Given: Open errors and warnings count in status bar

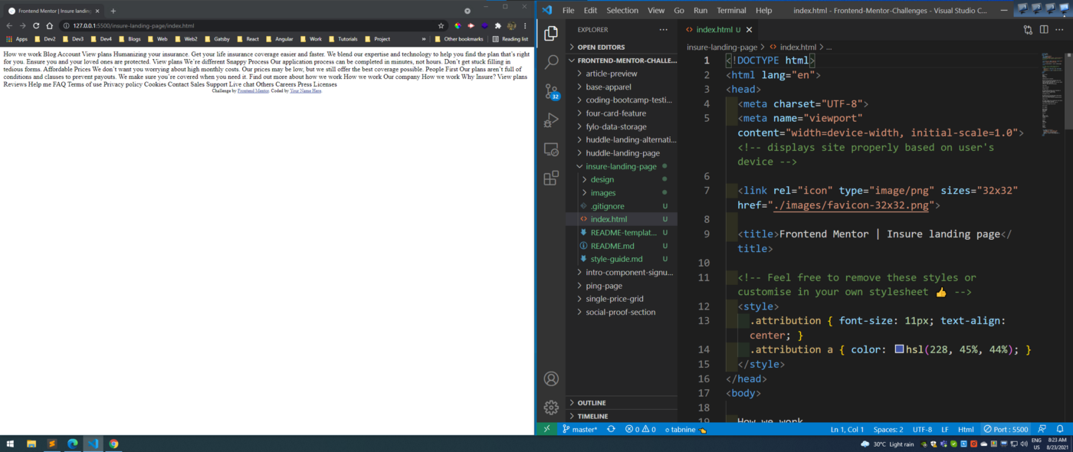Looking at the screenshot, I should tap(640, 430).
